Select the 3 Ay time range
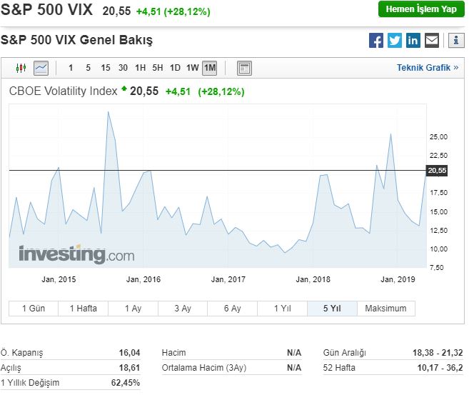 [x=183, y=309]
